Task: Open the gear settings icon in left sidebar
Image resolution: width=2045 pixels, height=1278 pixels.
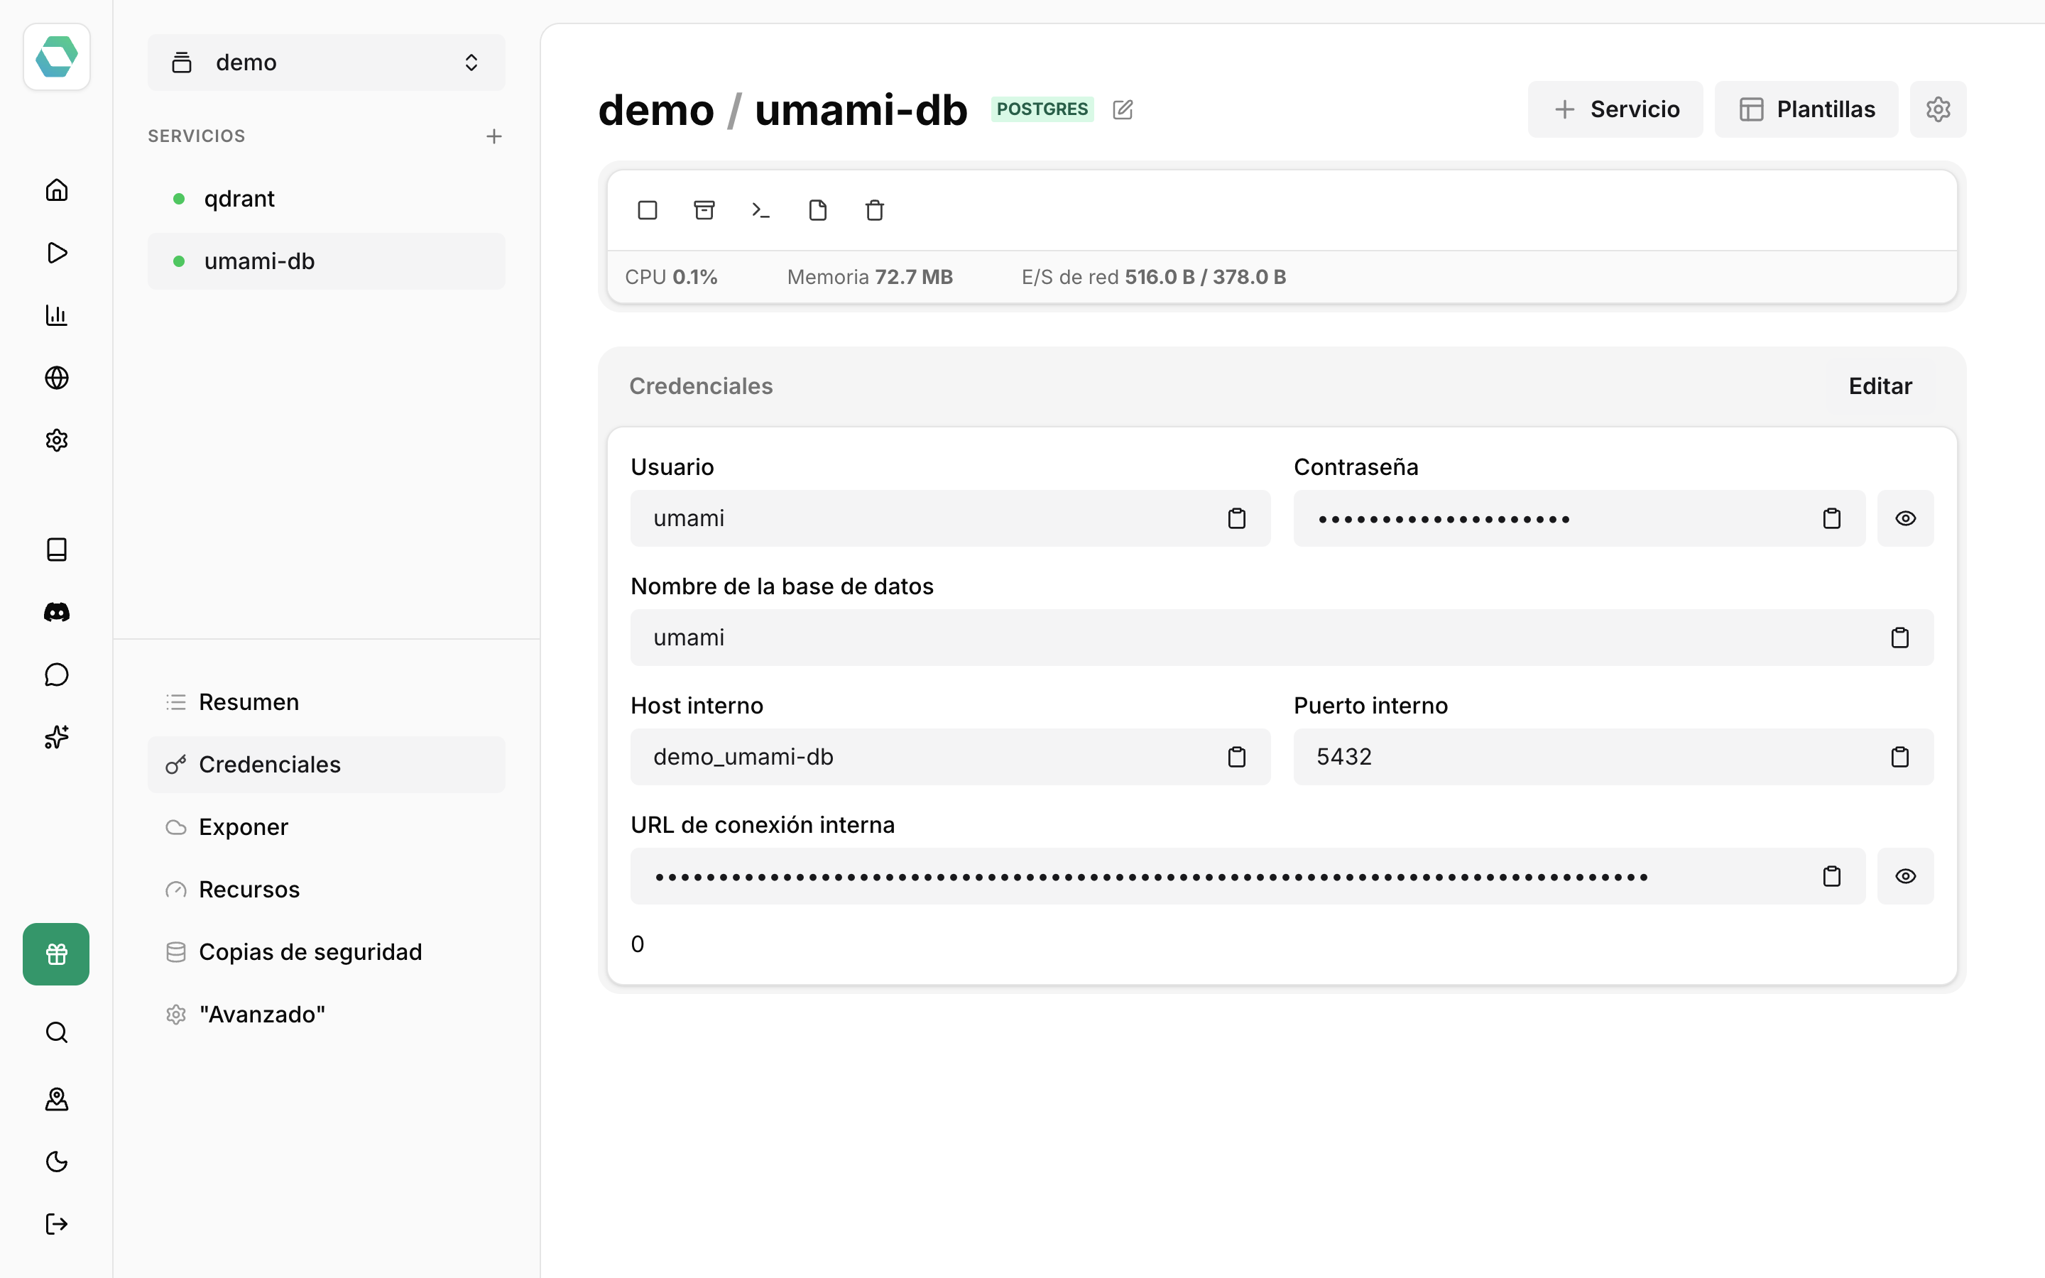Action: point(57,440)
